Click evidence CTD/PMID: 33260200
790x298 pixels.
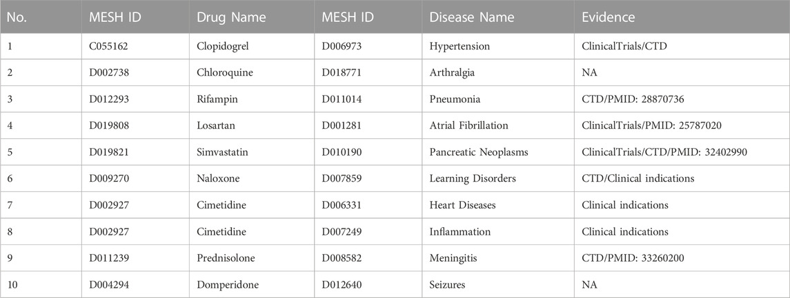pyautogui.click(x=682, y=258)
